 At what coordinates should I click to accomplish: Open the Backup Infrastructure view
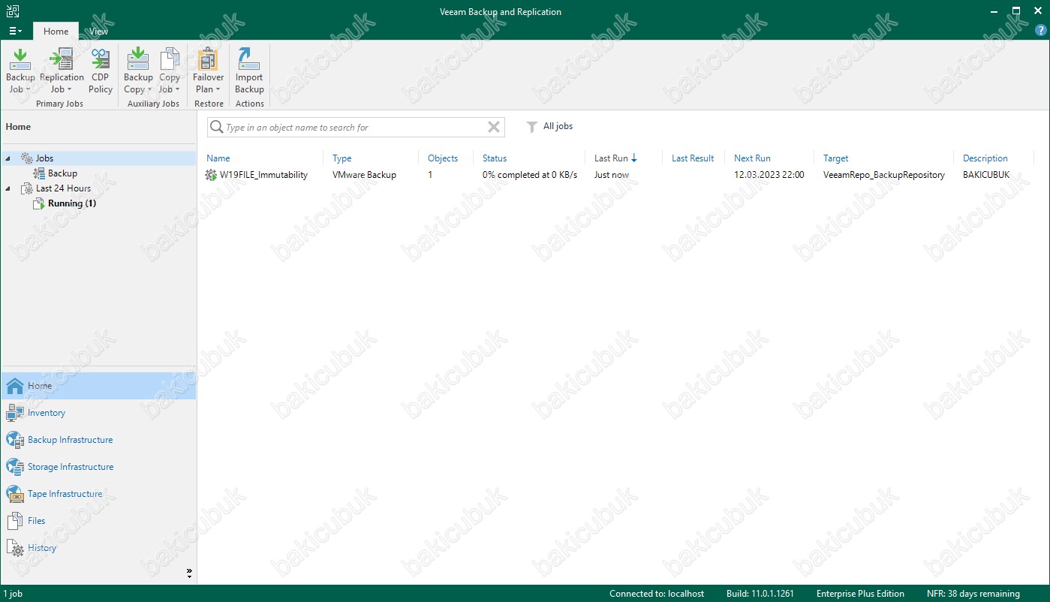coord(98,440)
